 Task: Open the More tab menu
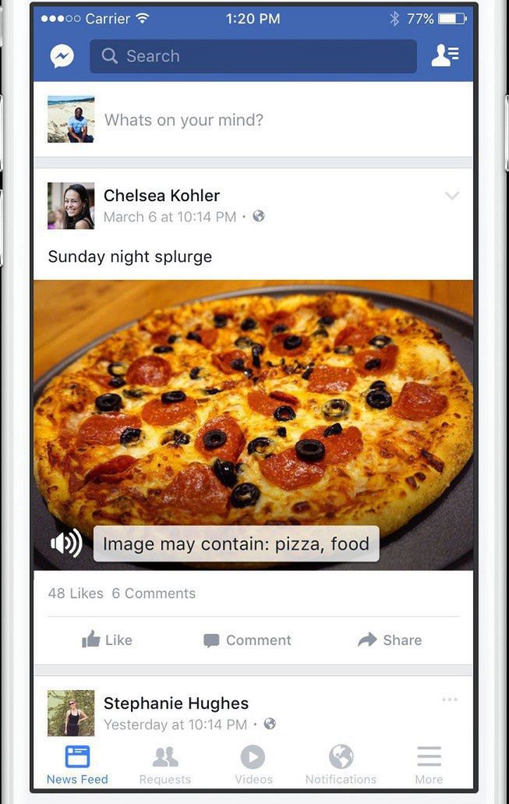pos(429,765)
